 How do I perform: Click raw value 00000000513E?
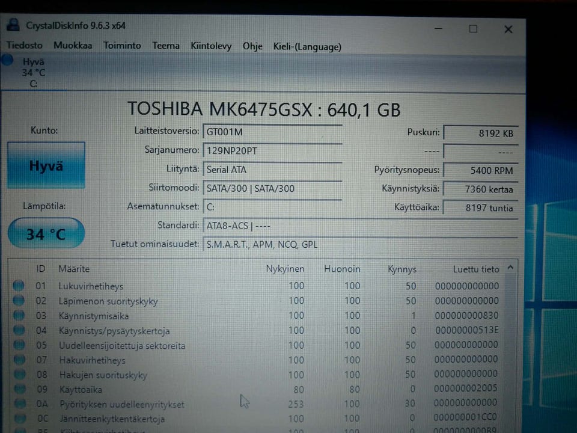pos(466,330)
